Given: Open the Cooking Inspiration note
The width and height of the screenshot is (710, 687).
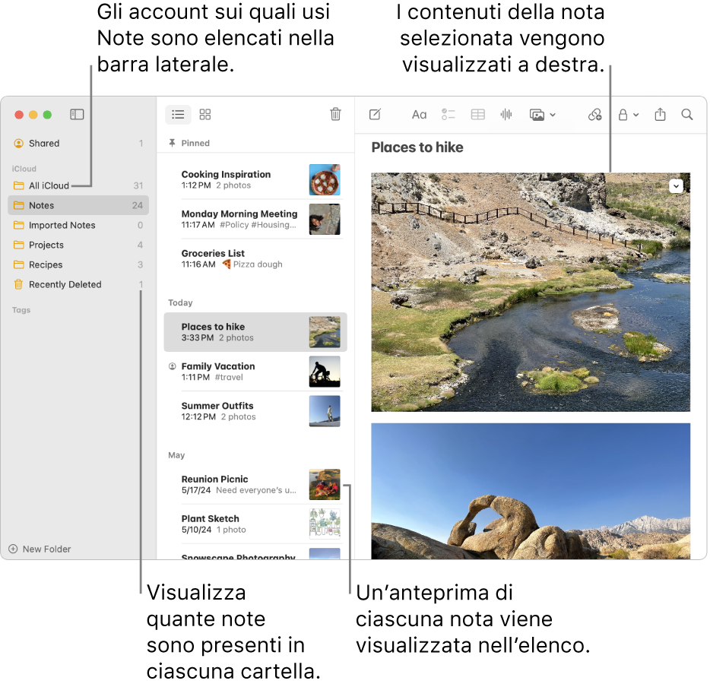Looking at the screenshot, I should pos(255,179).
